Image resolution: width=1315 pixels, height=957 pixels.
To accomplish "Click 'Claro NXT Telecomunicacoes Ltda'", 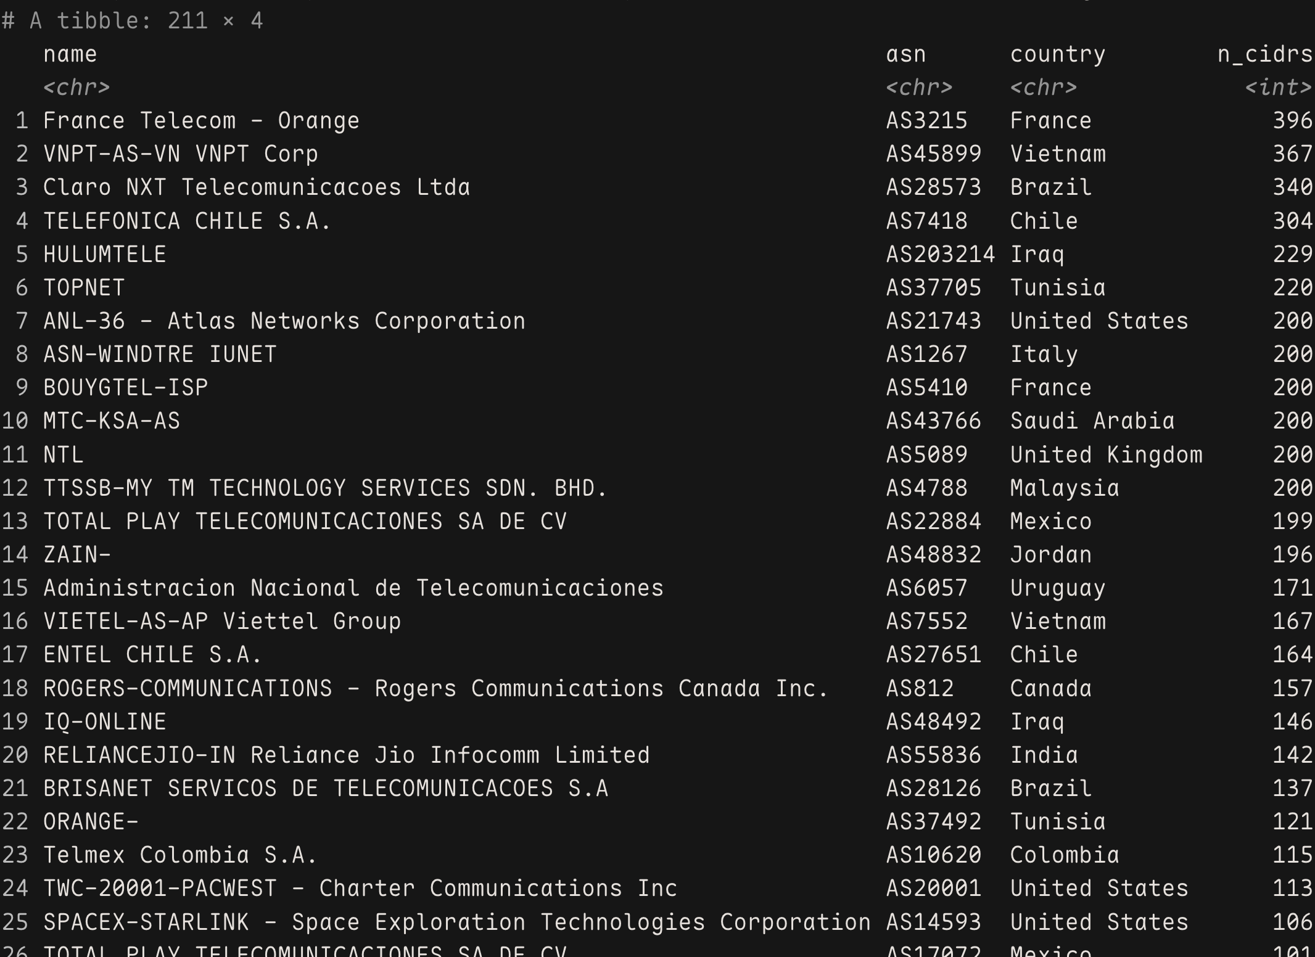I will coord(257,187).
